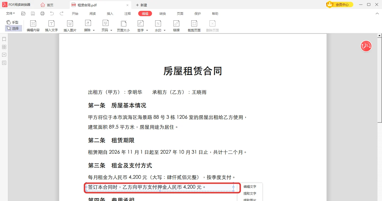Click the redo arrow icon

62,13
